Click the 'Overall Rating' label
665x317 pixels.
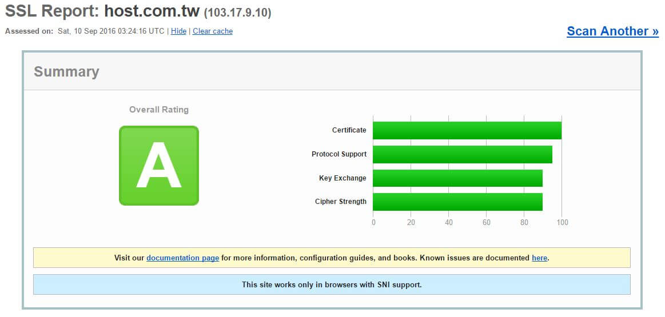159,110
